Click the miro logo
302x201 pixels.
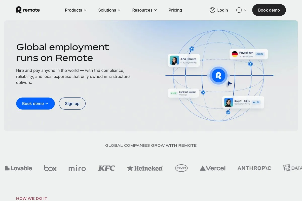pyautogui.click(x=77, y=168)
